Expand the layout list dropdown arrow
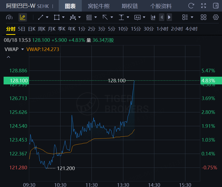Viewport: 222px width, 187px height. click(192, 17)
